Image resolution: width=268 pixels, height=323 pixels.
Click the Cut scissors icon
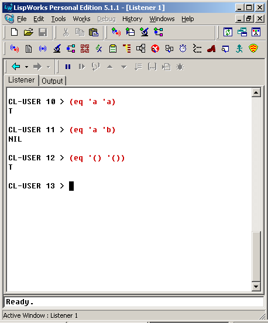point(66,32)
